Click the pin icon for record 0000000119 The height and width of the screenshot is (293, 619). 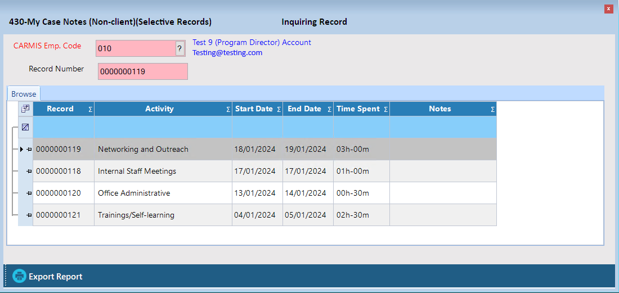[29, 150]
